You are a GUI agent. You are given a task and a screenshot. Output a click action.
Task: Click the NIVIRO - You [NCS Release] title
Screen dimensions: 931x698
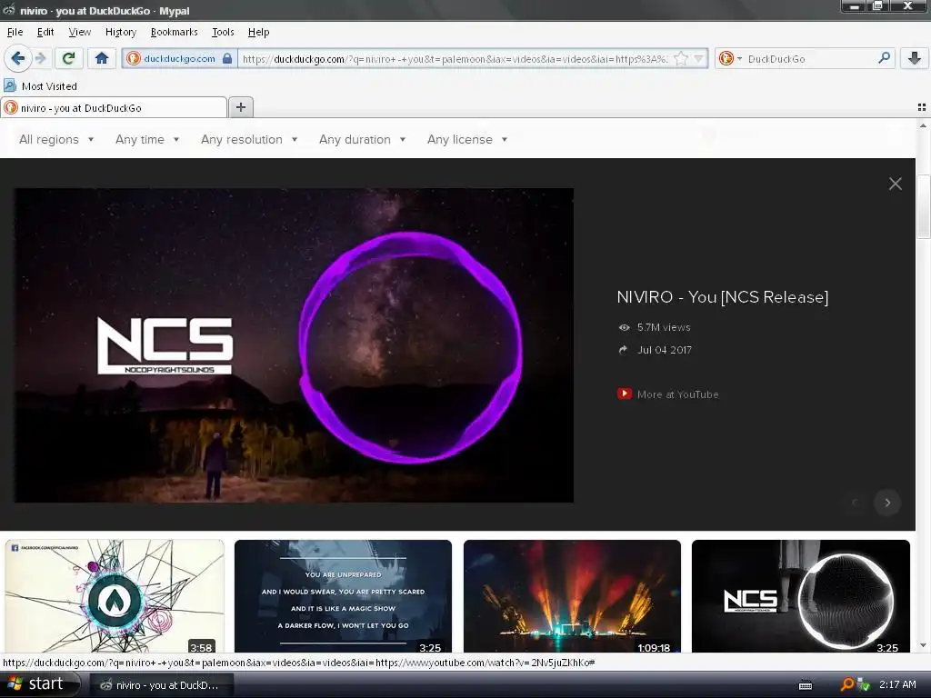tap(723, 297)
